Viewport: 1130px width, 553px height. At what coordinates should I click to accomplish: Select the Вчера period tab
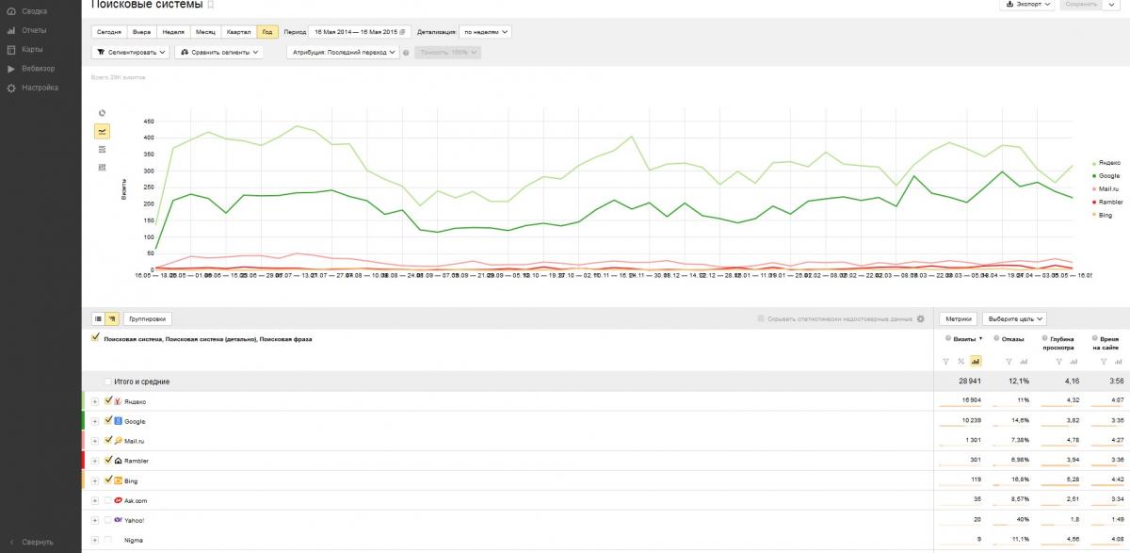pos(141,31)
